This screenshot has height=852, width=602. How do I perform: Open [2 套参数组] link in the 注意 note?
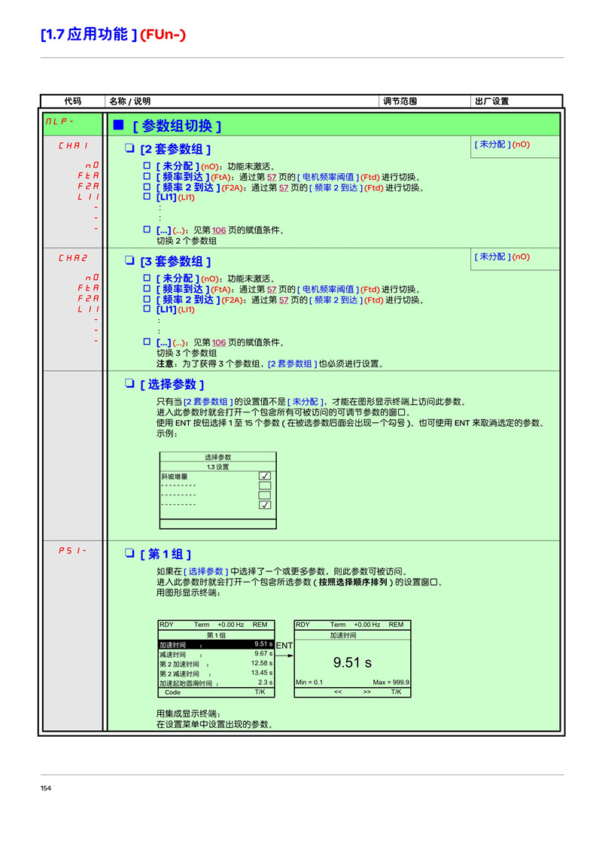point(292,364)
